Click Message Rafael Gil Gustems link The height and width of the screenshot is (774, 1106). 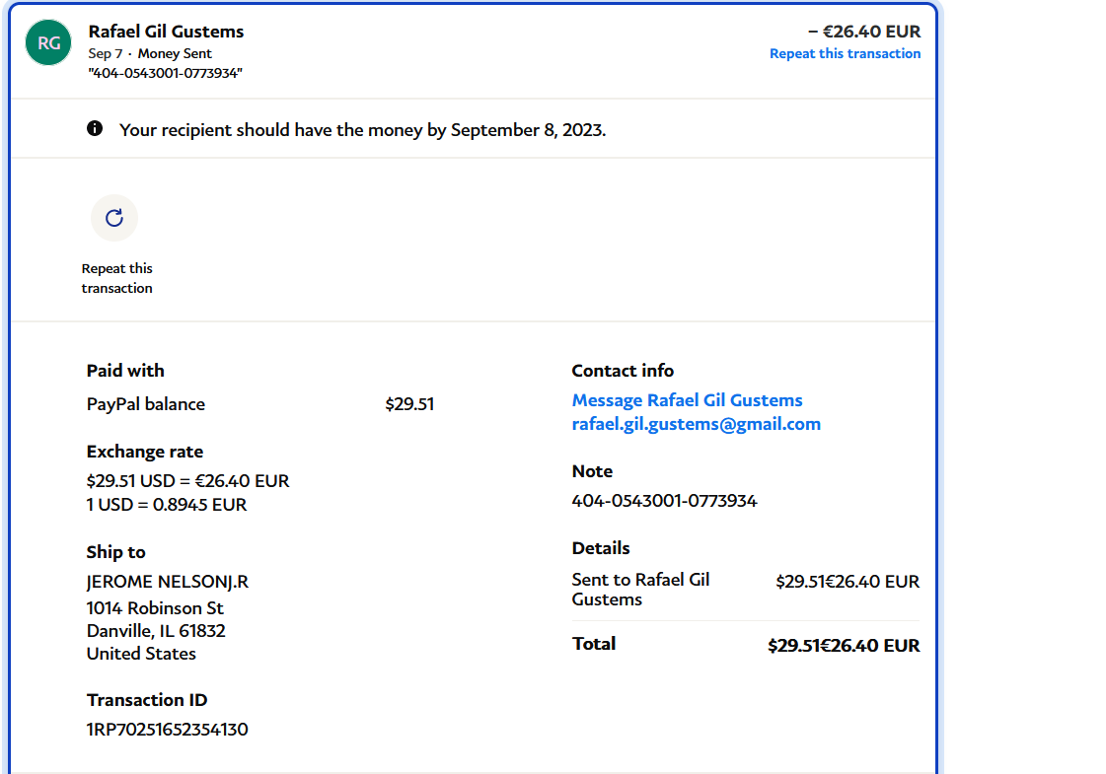coord(687,400)
